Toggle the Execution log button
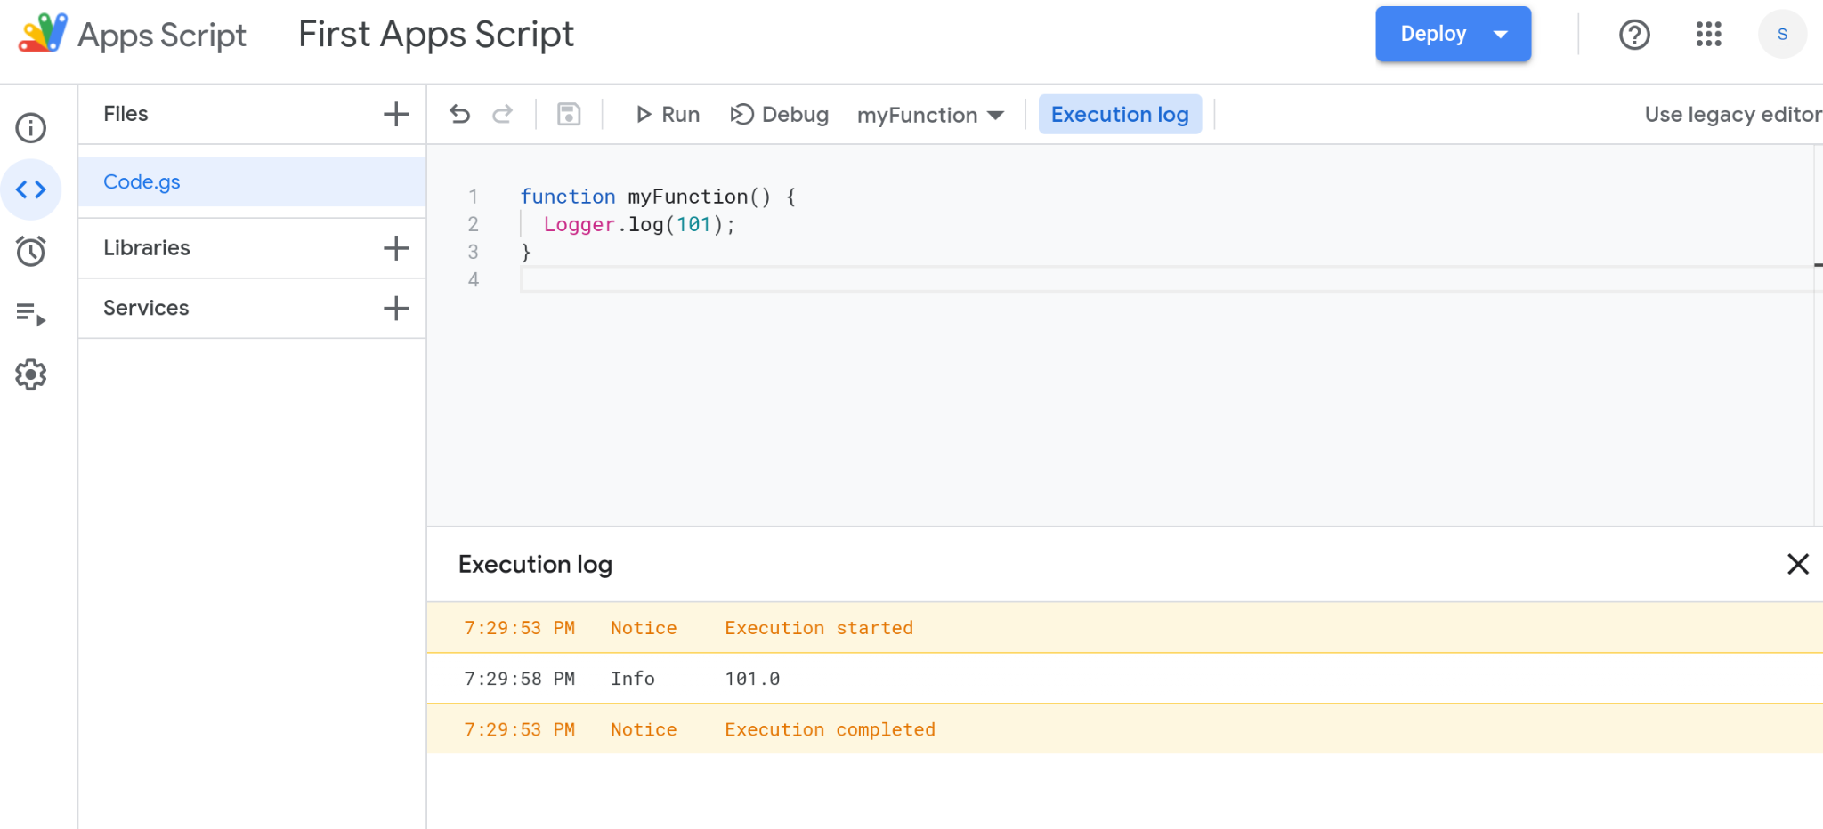The image size is (1823, 829). (1120, 115)
